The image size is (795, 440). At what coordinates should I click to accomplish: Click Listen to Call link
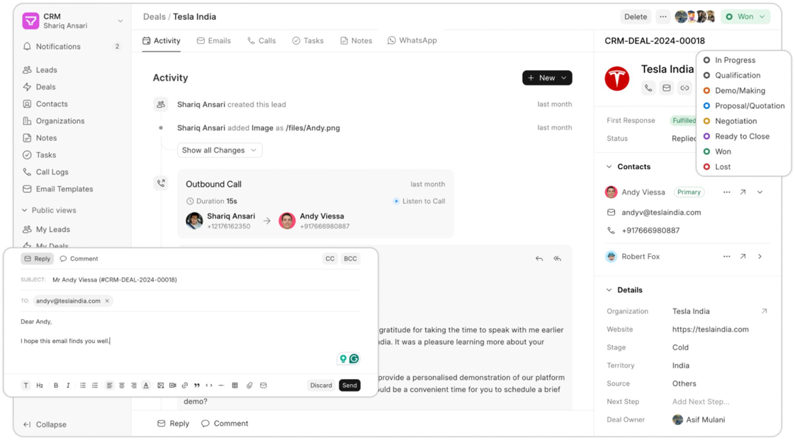point(419,202)
